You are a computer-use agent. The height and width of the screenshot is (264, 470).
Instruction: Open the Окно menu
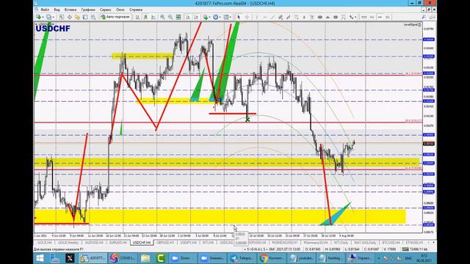pos(120,10)
